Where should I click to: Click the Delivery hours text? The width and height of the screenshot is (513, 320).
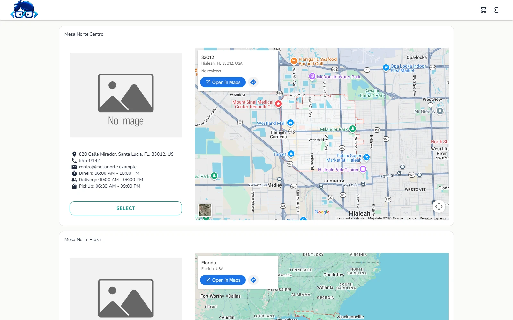click(111, 180)
